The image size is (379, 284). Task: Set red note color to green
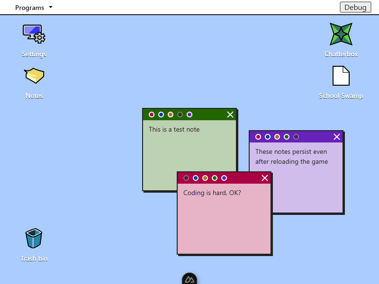pos(215,178)
